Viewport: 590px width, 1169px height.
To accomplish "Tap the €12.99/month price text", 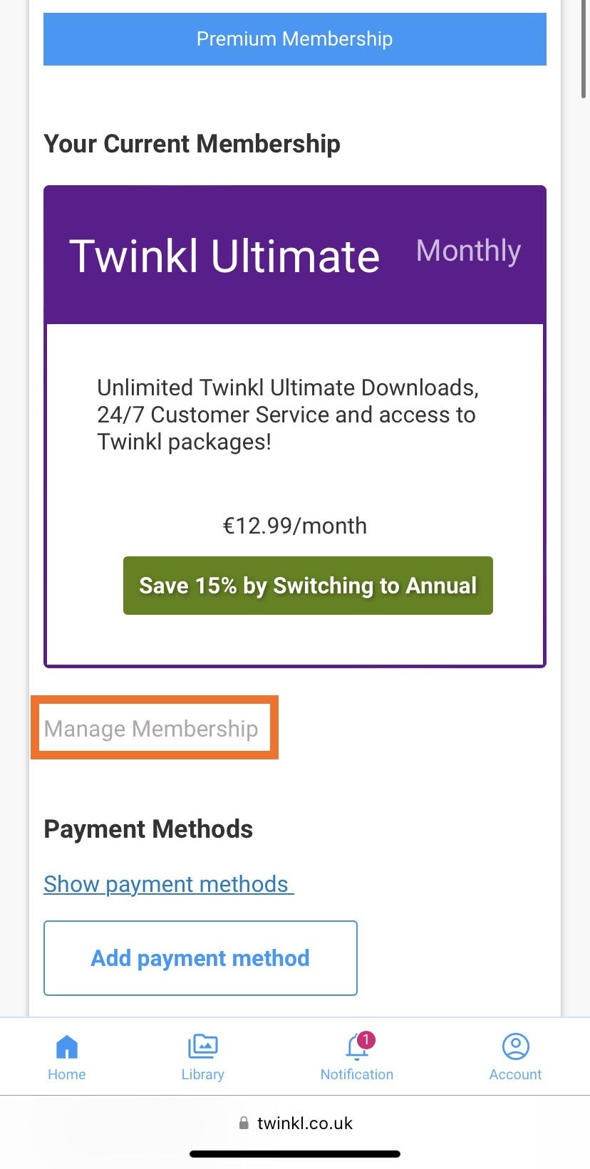I will coord(294,526).
